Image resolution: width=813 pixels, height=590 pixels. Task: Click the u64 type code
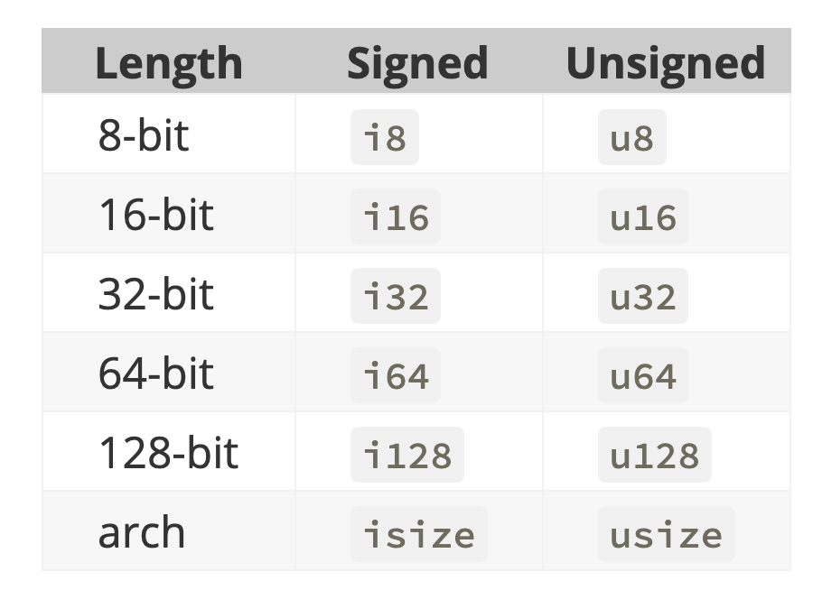click(x=643, y=376)
